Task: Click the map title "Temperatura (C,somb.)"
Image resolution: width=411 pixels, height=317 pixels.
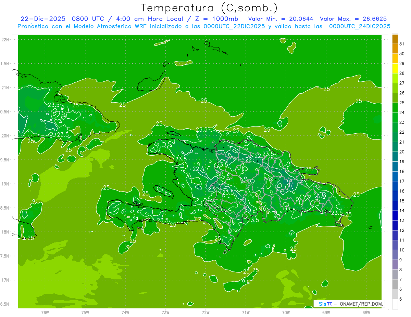Action: (209, 8)
